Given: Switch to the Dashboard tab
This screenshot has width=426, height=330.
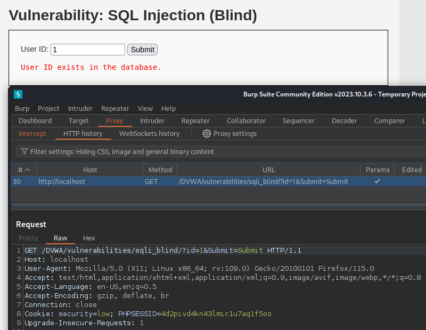Looking at the screenshot, I should (x=35, y=121).
